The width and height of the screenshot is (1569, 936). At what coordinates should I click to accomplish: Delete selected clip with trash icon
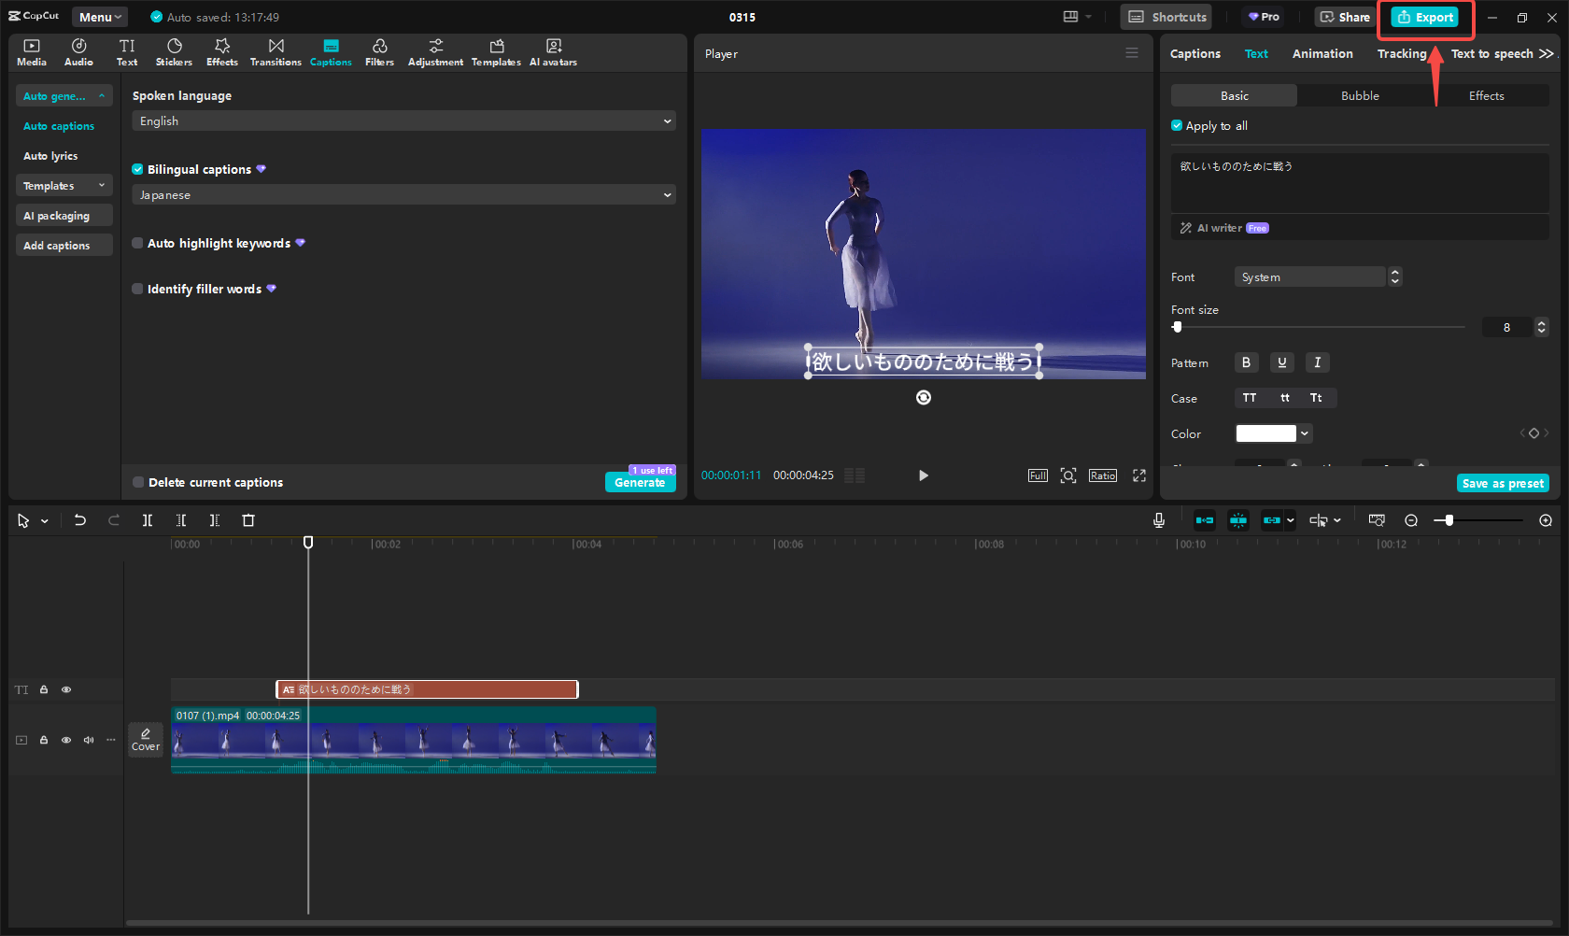[248, 520]
